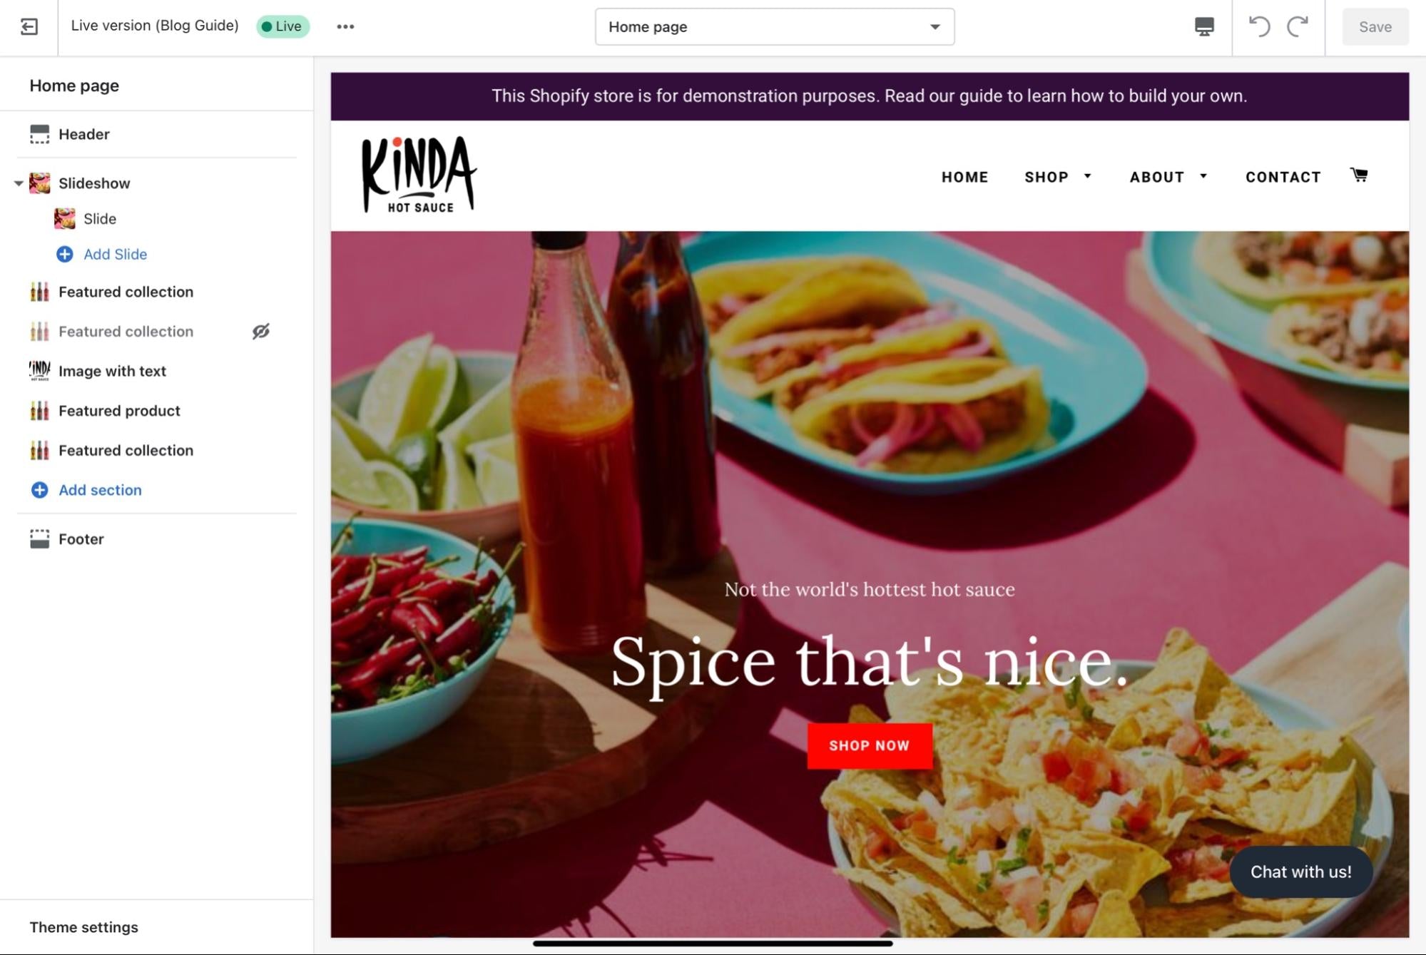Viewport: 1426px width, 955px height.
Task: Click the redo arrow icon
Action: pos(1298,26)
